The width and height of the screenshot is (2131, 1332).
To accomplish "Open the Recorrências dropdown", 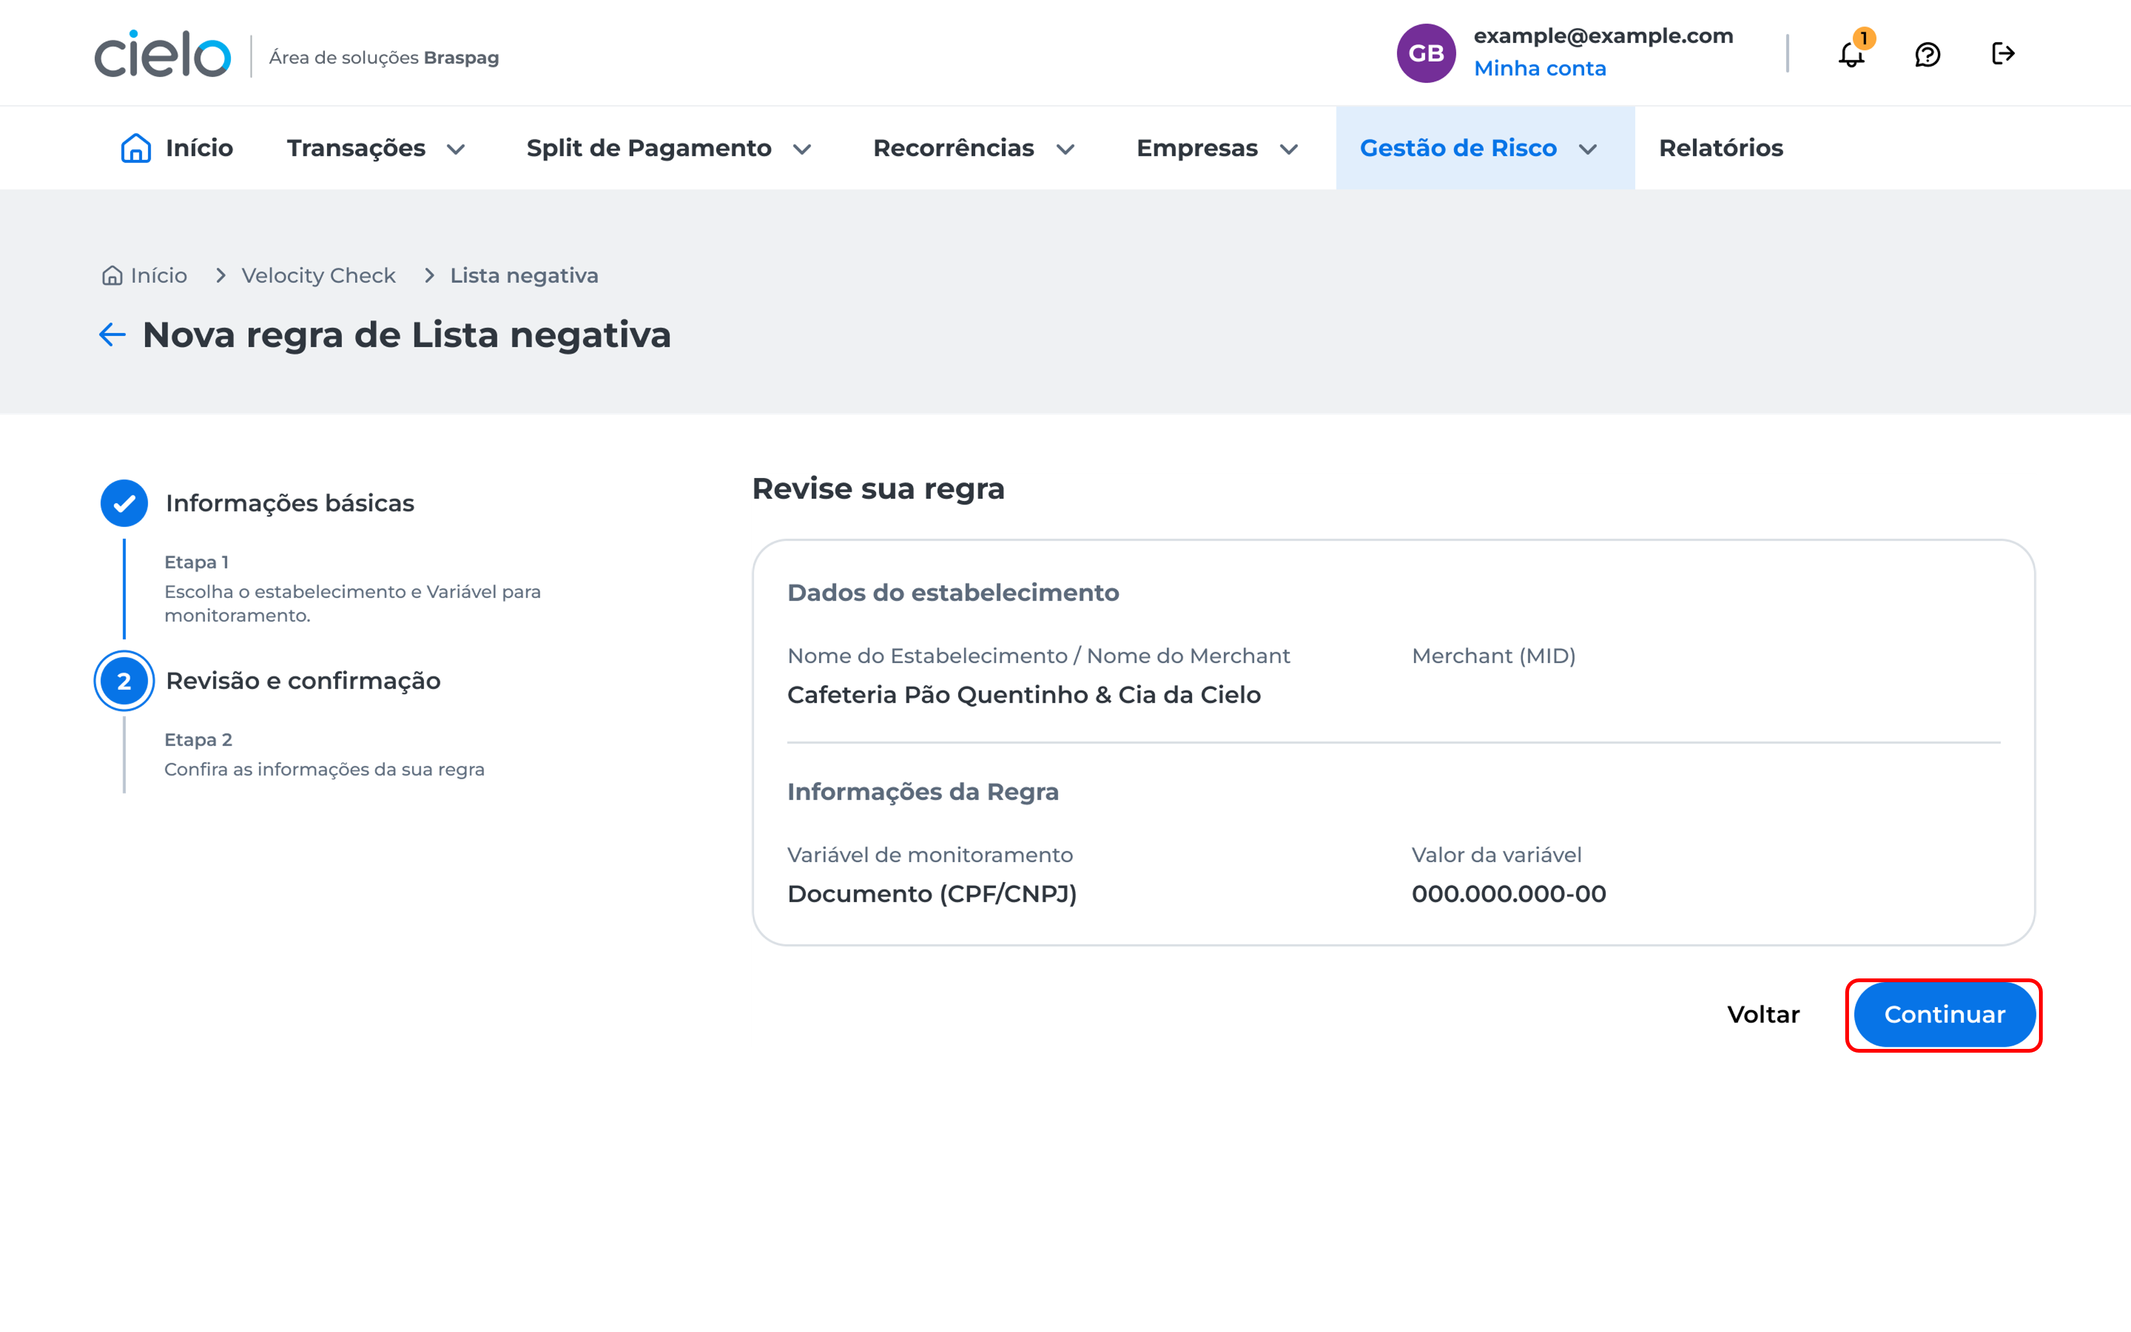I will pos(973,148).
